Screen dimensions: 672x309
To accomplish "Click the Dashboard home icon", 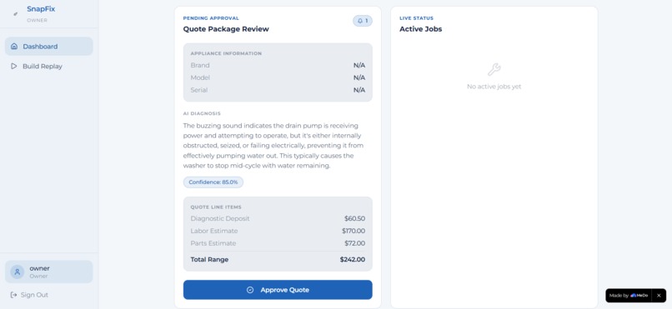I will click(14, 46).
